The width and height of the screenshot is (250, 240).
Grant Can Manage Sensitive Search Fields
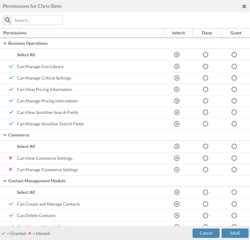coord(234,124)
